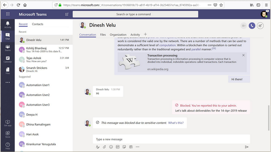Viewport: 271px width, 152px height.
Task: Schedule a meeting from compose toolbar
Action: (131, 147)
